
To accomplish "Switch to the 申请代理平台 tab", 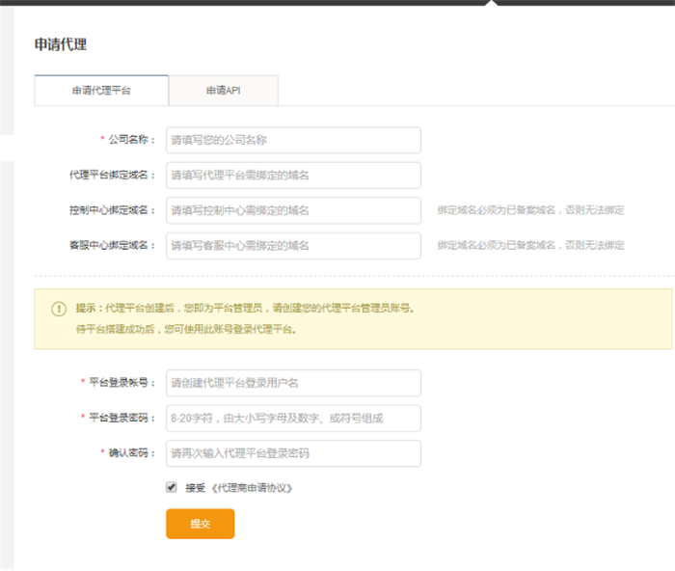I will coord(101,91).
